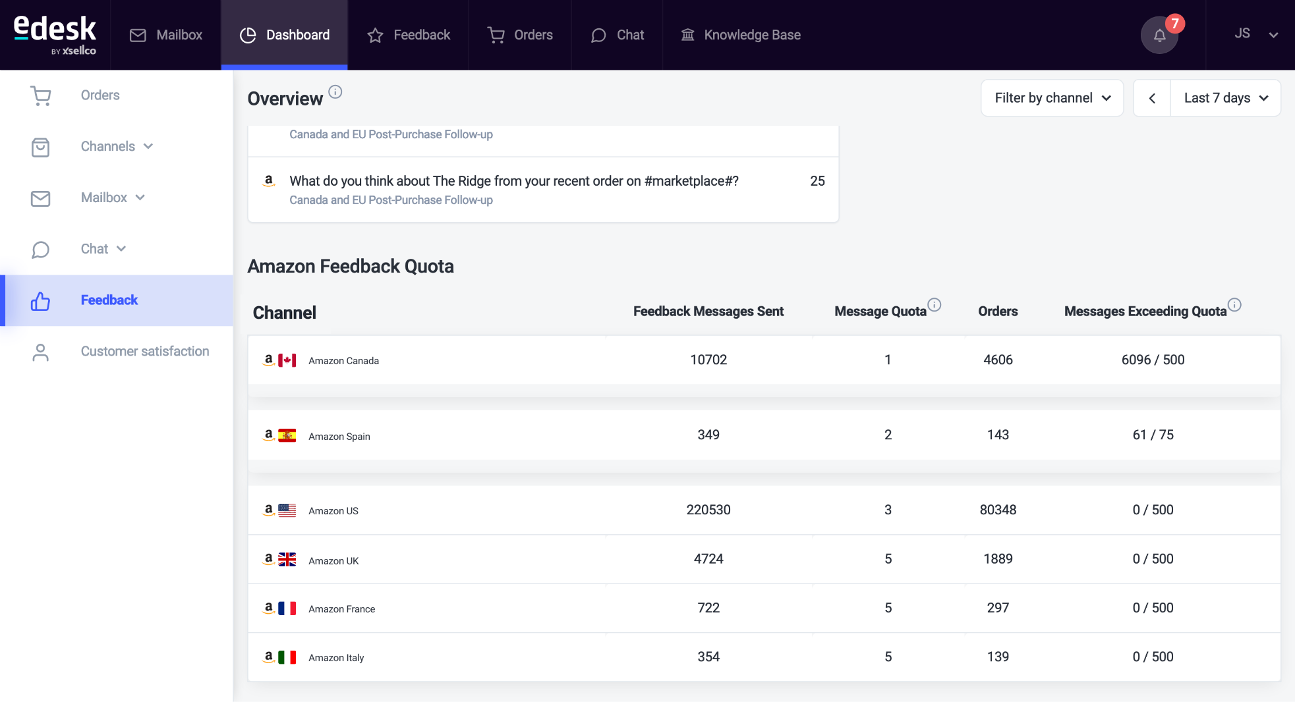Open Orders in the sidebar
The height and width of the screenshot is (702, 1295).
click(117, 95)
